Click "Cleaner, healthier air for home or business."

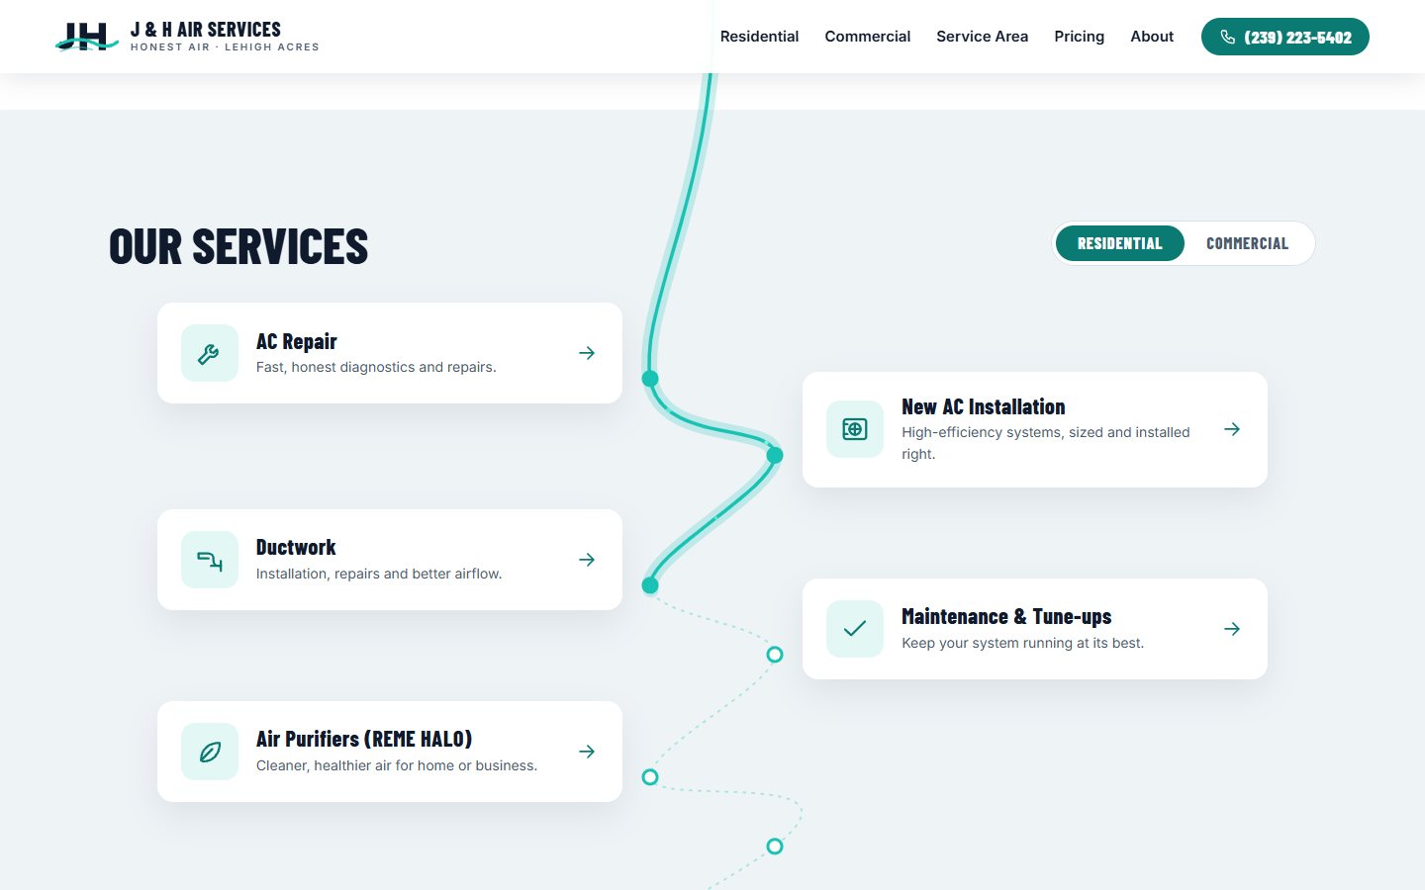(x=397, y=765)
